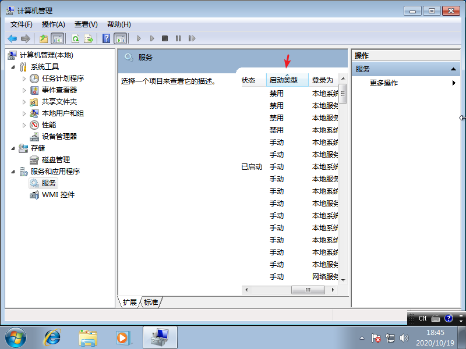Screen dimensions: 466x349
Task: Open Help via the blue question mark icon
Action: click(x=105, y=38)
